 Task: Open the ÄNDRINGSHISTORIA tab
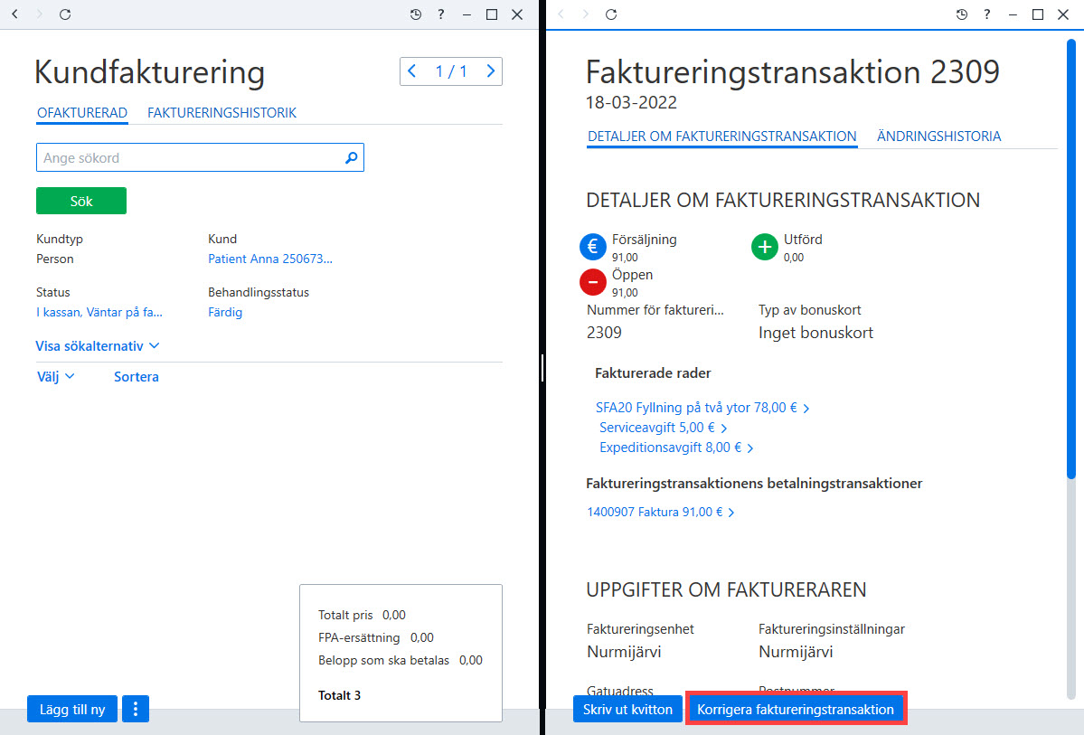pos(938,137)
